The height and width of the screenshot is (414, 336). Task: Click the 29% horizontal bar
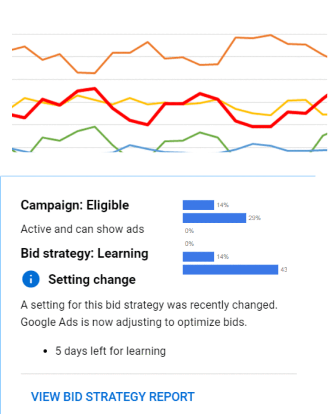[x=214, y=218]
